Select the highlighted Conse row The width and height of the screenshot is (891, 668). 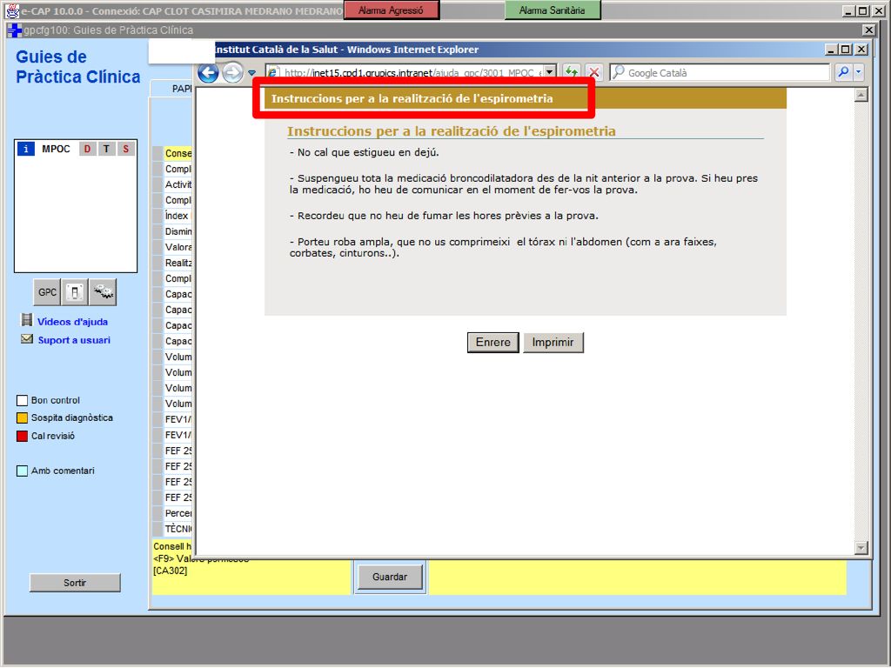(x=178, y=153)
